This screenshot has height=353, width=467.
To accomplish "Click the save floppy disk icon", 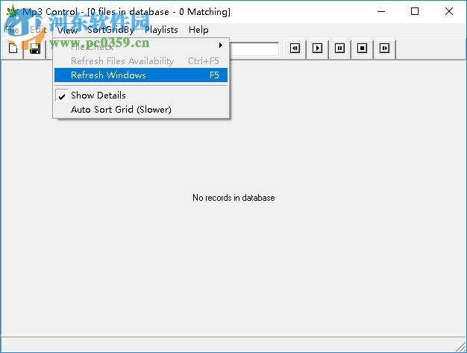I will pos(35,49).
